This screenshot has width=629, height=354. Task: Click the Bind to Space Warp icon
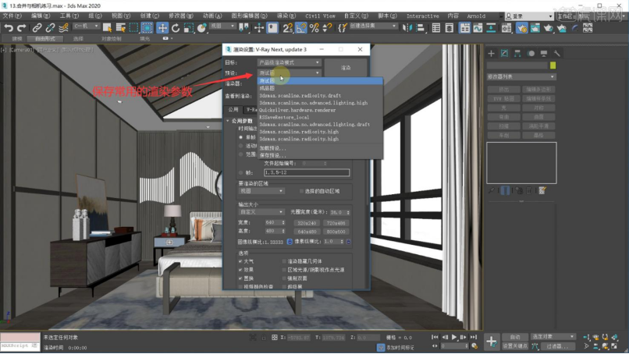coord(63,27)
